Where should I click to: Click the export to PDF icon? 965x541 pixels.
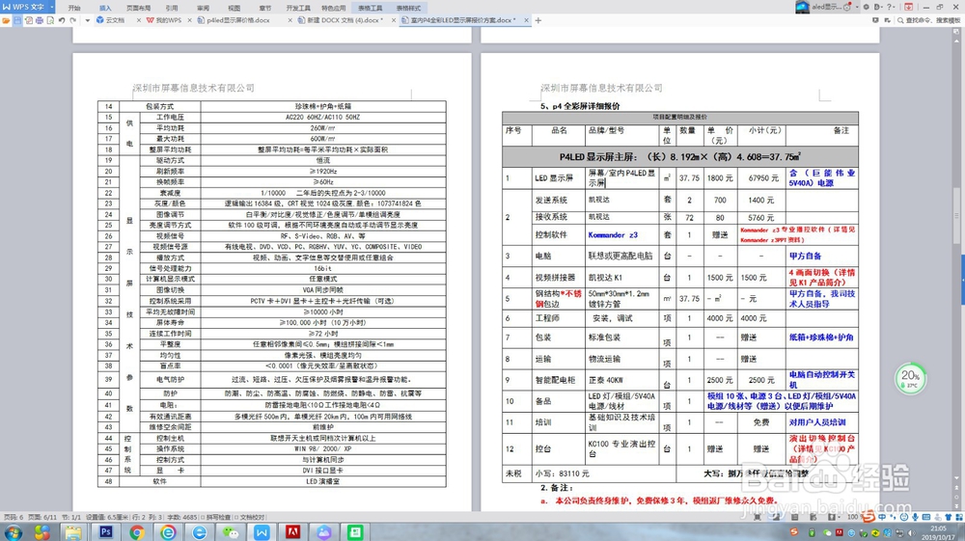click(28, 20)
